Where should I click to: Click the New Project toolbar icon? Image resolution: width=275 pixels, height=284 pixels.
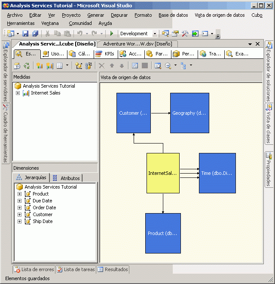coord(11,34)
